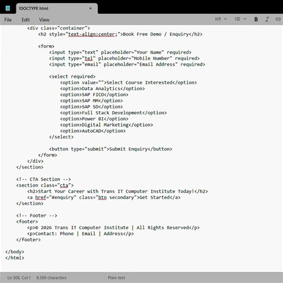The image size is (283, 283).
Task: Click the line with placeholder "Email Address"
Action: [x=127, y=64]
